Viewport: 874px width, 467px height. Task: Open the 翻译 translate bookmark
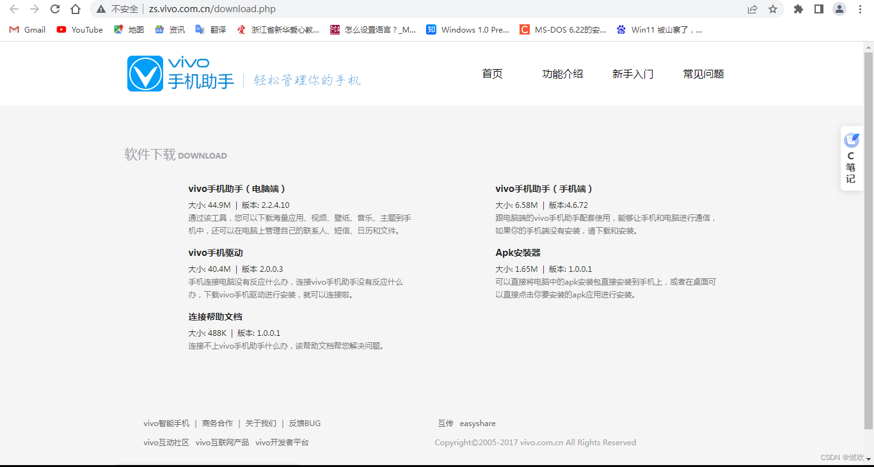tap(211, 29)
